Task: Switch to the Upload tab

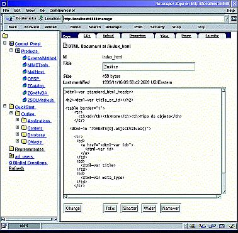Action: pyautogui.click(x=108, y=36)
